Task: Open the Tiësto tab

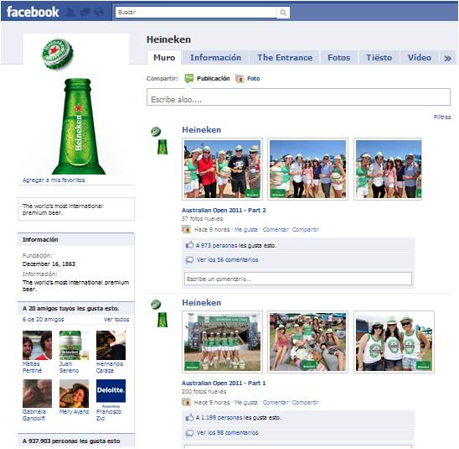Action: click(x=379, y=57)
